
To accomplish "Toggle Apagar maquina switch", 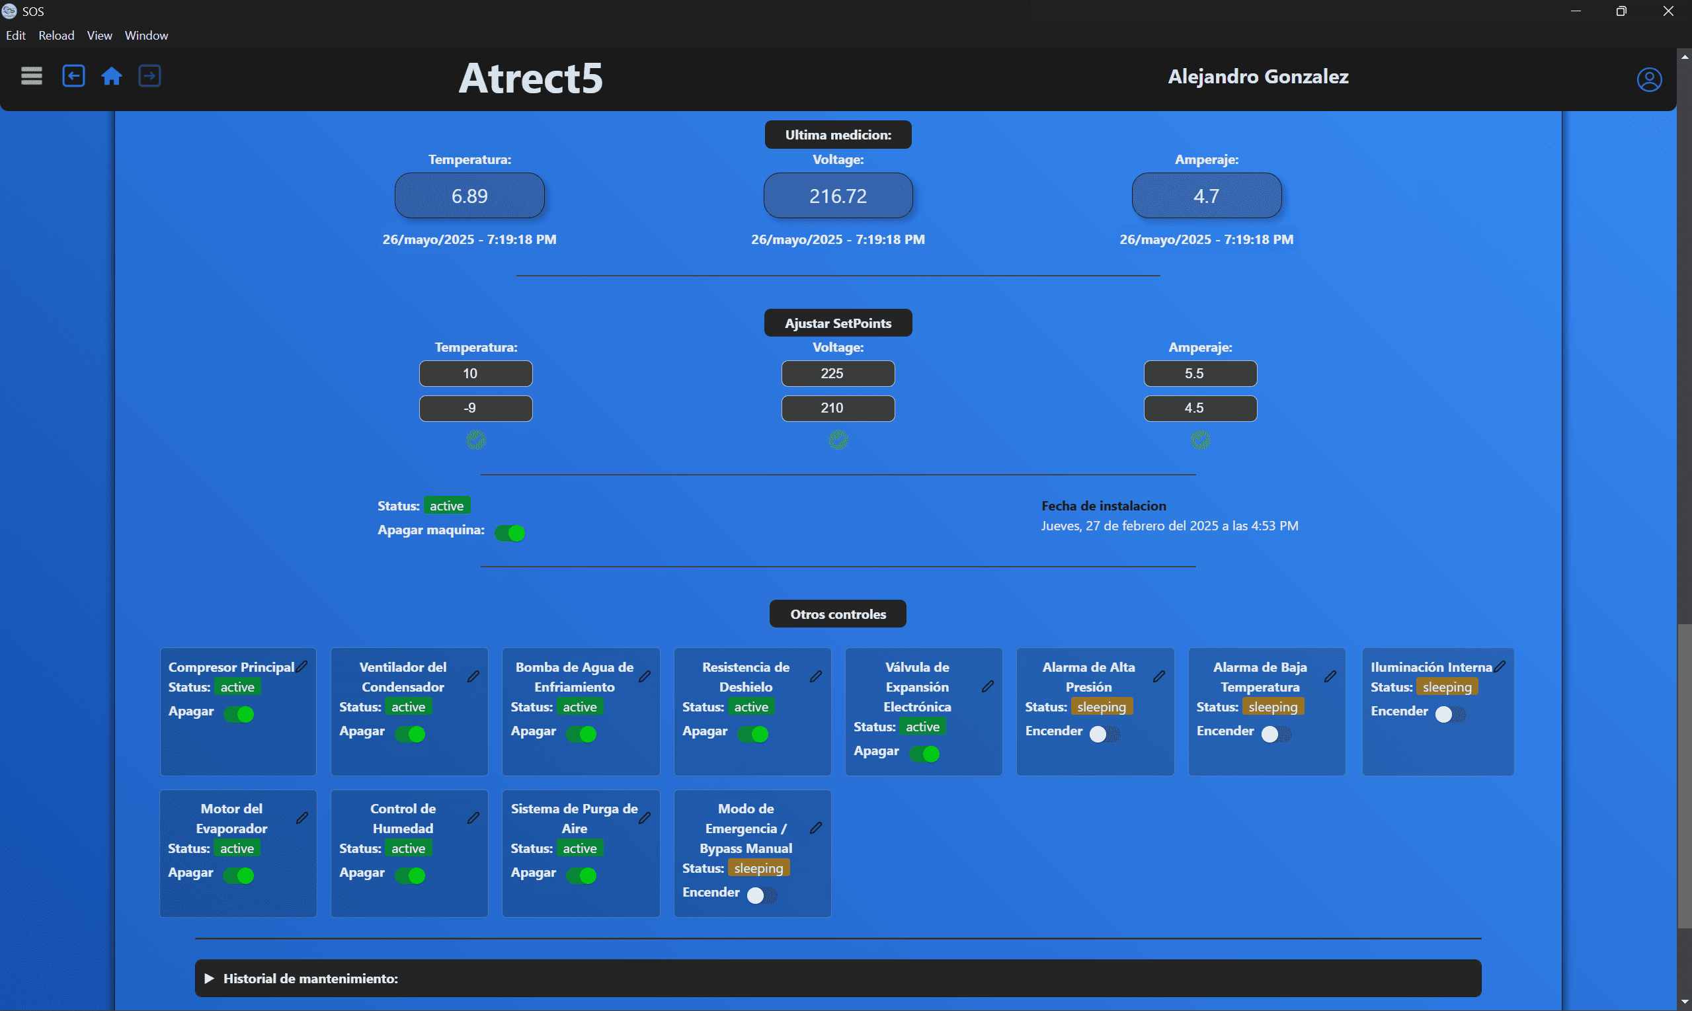I will click(510, 533).
